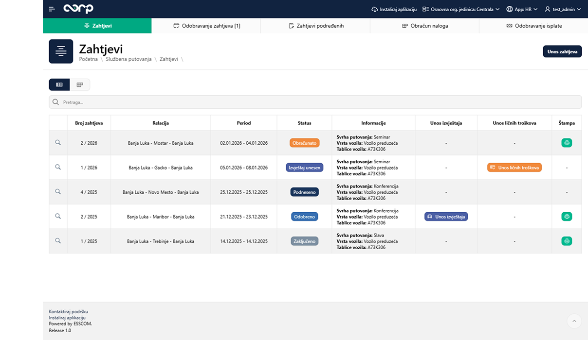Click the CORP logo
588x340 pixels.
78,9
